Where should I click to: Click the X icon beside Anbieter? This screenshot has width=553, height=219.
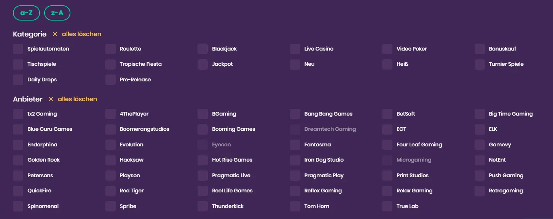[51, 99]
